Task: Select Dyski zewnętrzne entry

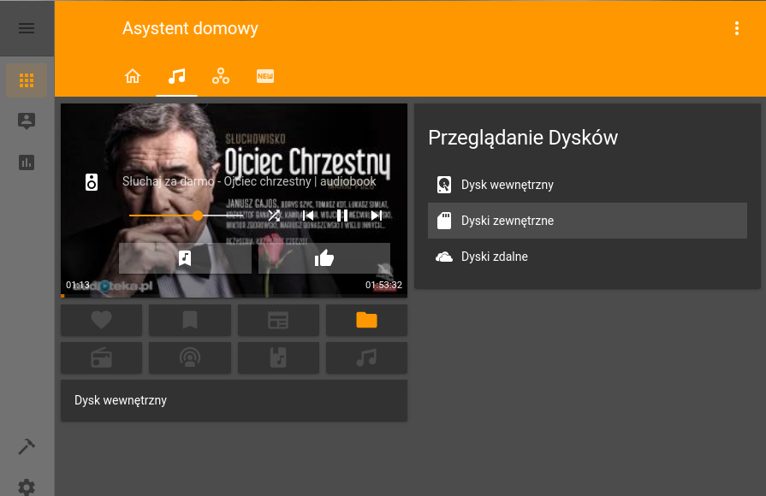Action: pyautogui.click(x=588, y=221)
